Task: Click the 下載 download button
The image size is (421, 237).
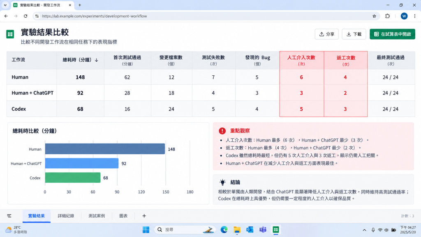Action: 354,34
